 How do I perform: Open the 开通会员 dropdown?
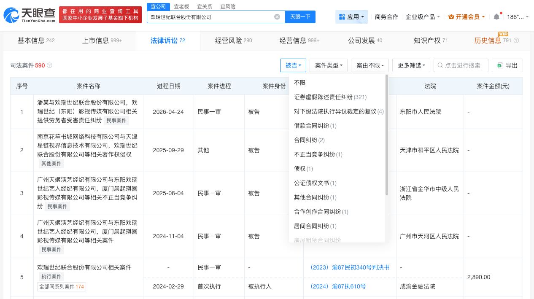(x=466, y=17)
